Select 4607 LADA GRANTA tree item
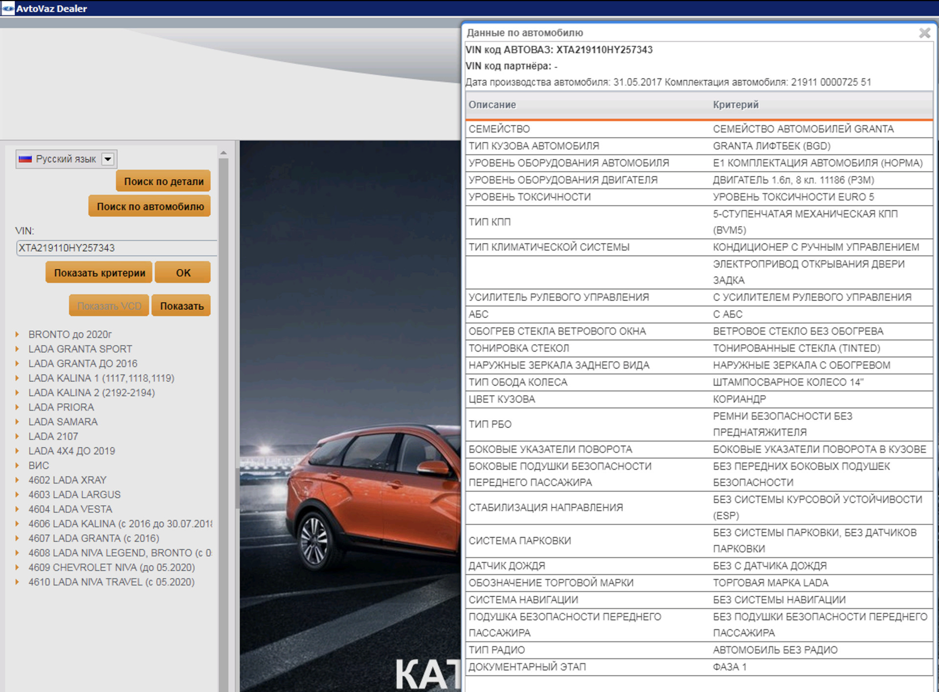The width and height of the screenshot is (939, 692). click(x=94, y=539)
